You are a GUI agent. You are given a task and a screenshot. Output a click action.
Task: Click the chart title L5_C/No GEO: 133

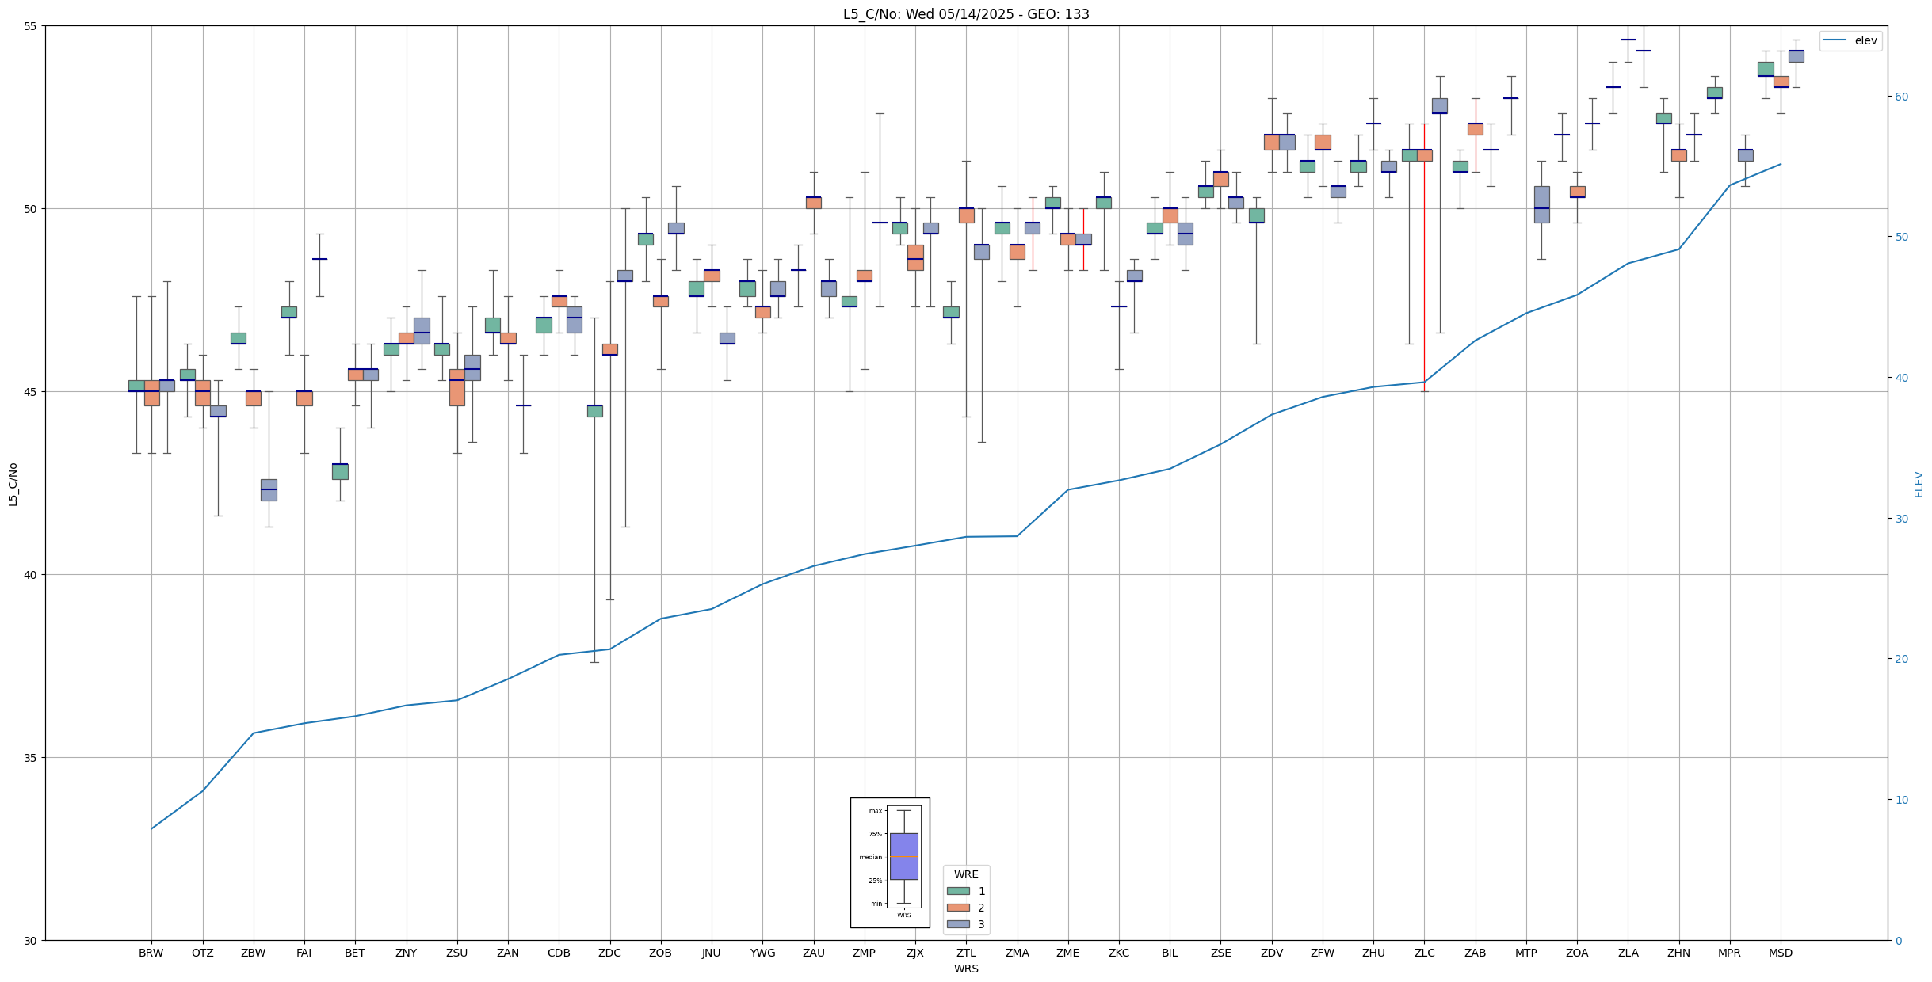click(965, 14)
